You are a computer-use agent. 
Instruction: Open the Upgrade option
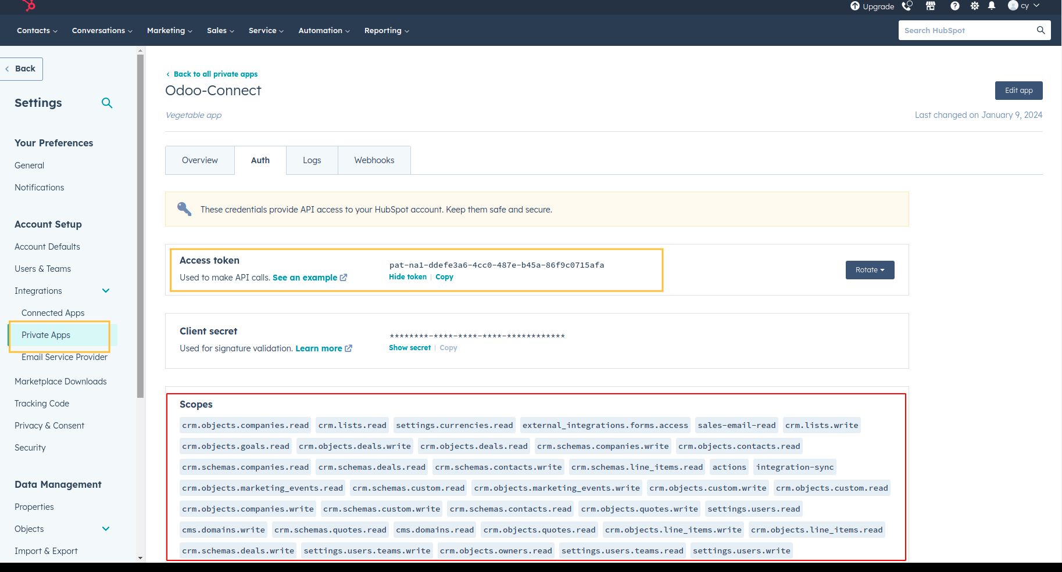click(x=872, y=6)
